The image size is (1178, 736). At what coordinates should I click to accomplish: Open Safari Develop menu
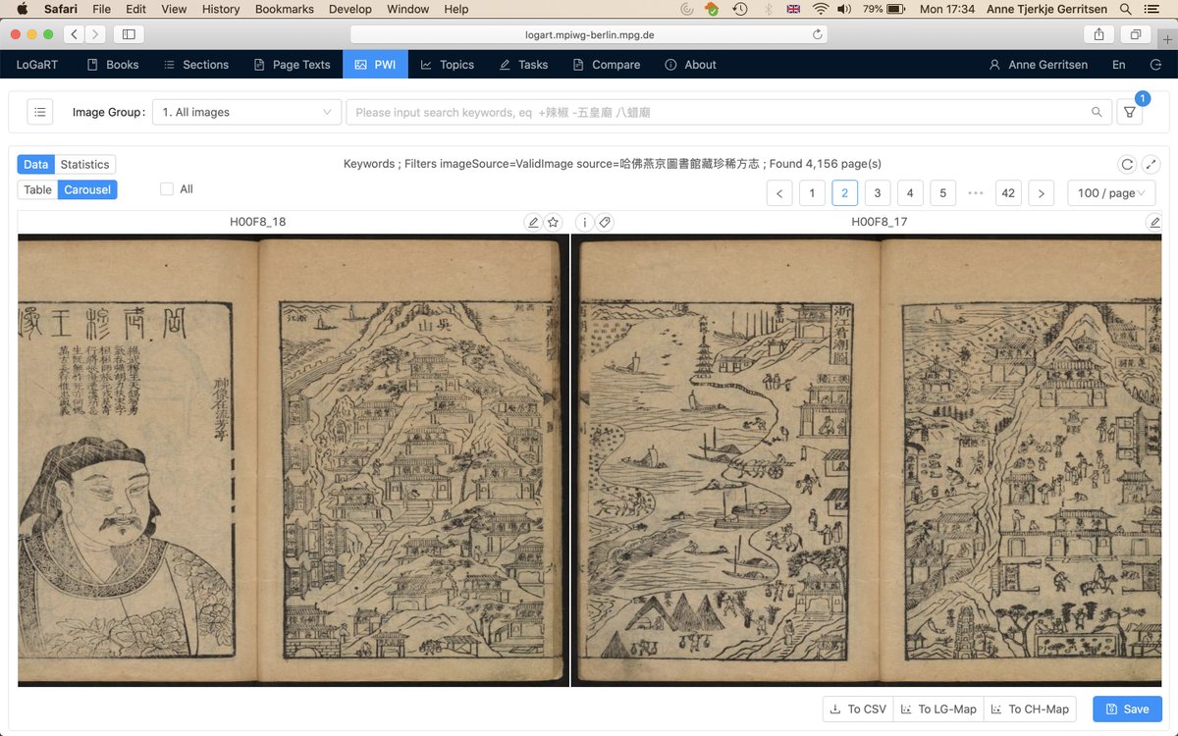(x=349, y=9)
